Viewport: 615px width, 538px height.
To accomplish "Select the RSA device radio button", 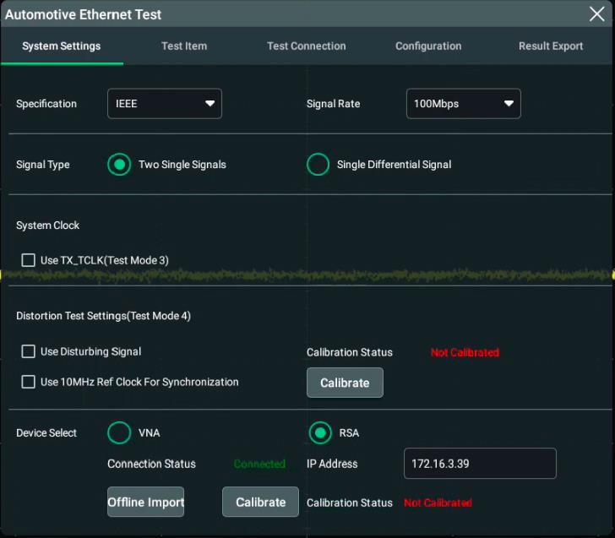I will tap(319, 432).
